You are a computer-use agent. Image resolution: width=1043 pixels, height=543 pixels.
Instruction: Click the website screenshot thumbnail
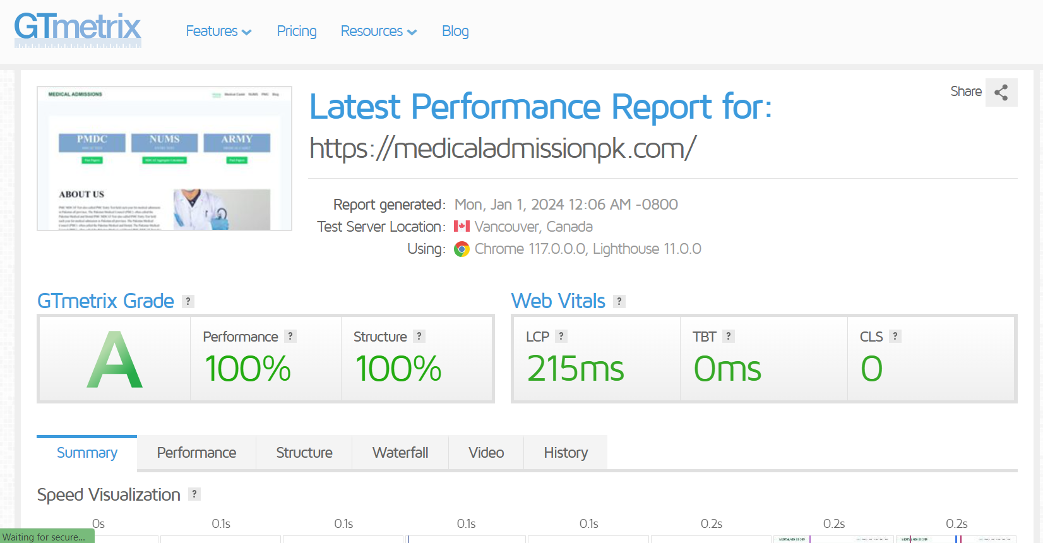click(164, 158)
